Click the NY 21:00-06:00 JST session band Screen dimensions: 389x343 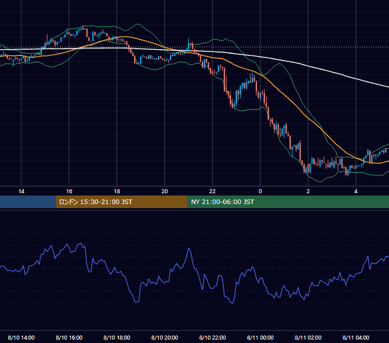[x=288, y=202]
